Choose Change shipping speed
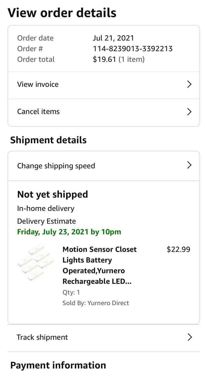Image resolution: width=205 pixels, height=376 pixels. pos(56,166)
